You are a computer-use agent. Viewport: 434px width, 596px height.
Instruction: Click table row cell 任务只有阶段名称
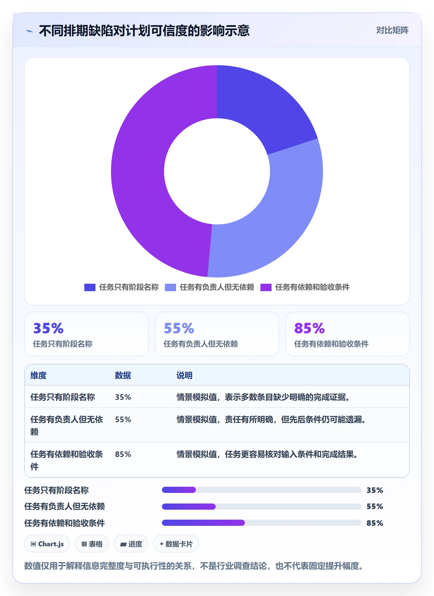(x=63, y=397)
